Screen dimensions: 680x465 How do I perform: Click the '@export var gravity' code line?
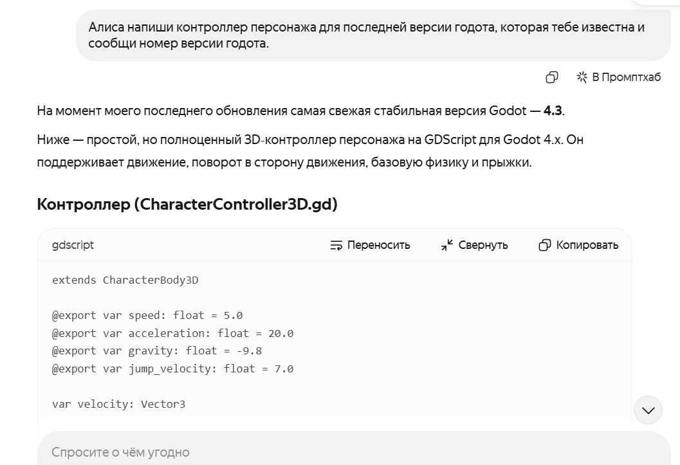click(157, 351)
